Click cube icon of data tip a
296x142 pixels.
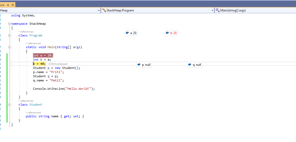click(127, 33)
